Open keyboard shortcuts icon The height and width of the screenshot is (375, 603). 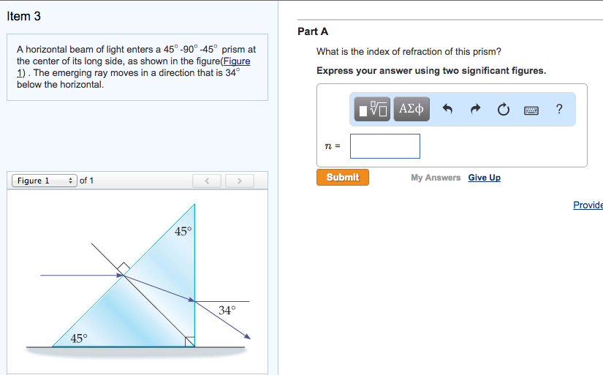tap(531, 110)
